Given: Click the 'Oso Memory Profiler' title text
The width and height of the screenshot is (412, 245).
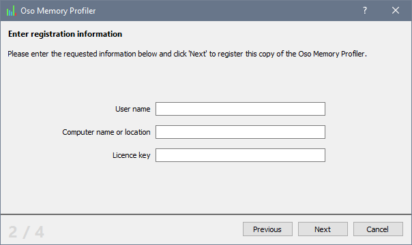Looking at the screenshot, I should 58,11.
